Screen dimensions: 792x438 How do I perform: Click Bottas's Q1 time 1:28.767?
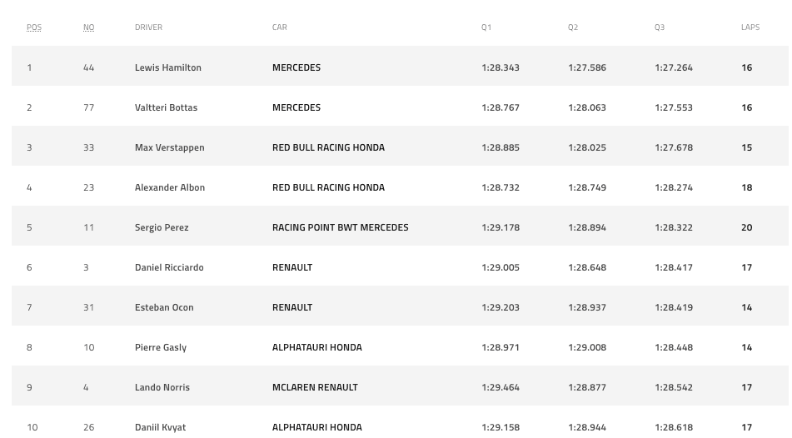coord(500,107)
